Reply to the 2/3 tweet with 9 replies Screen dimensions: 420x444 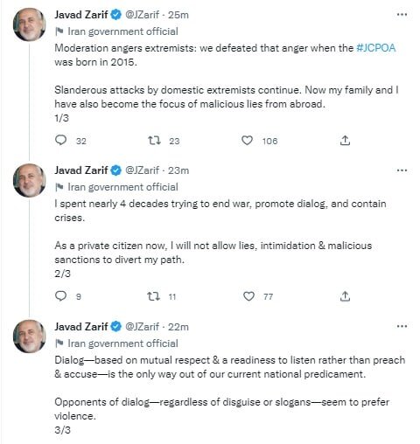(61, 296)
